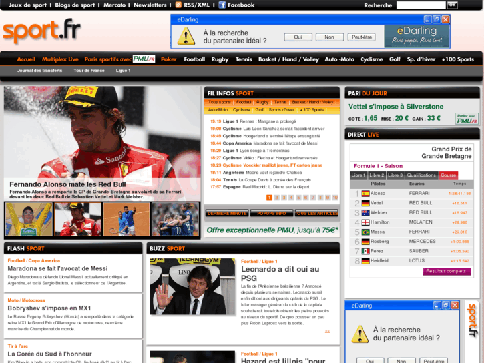Open Leonardo a dit oui au PSG

[280, 273]
